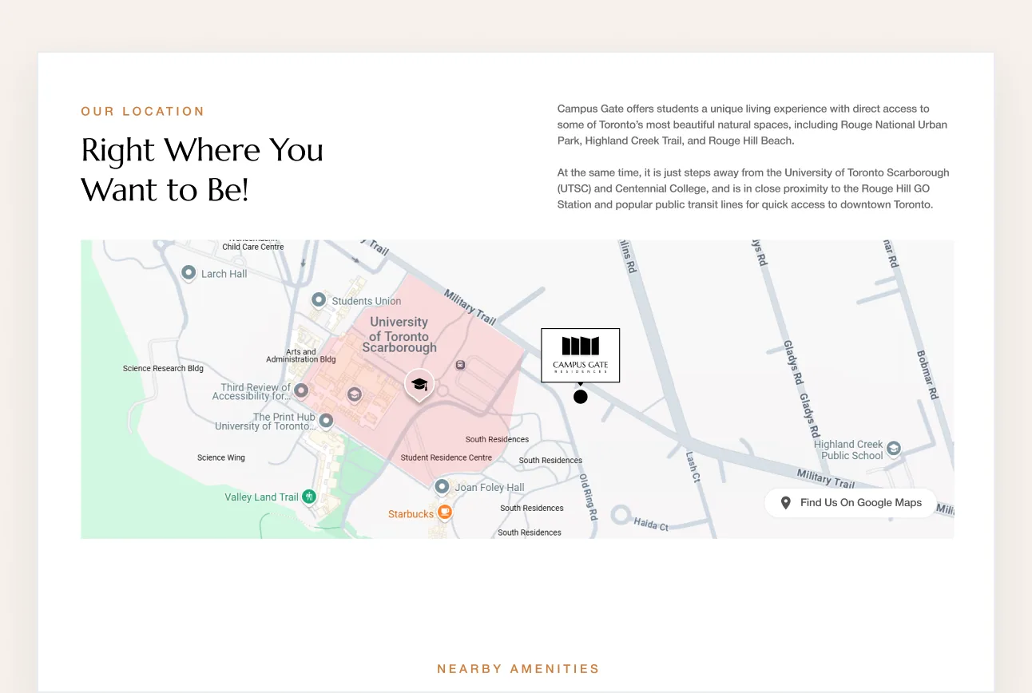The width and height of the screenshot is (1032, 693).
Task: Click the pin icon in Google Maps button
Action: tap(786, 503)
